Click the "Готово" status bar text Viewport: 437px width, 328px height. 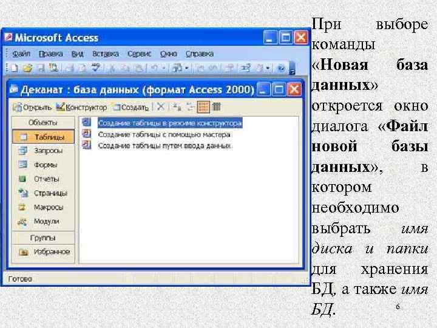pos(20,279)
